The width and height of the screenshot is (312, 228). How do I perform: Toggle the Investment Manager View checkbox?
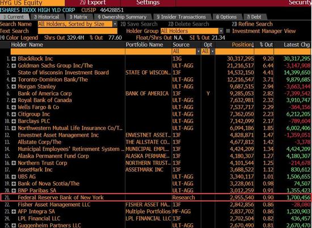228,31
